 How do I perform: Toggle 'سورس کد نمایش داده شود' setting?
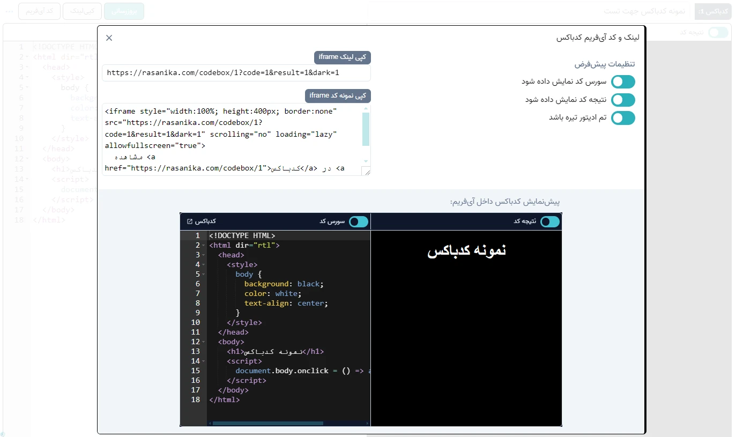[x=623, y=82]
